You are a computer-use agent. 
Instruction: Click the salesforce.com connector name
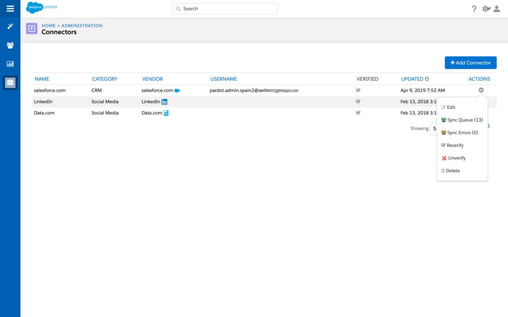pos(50,90)
